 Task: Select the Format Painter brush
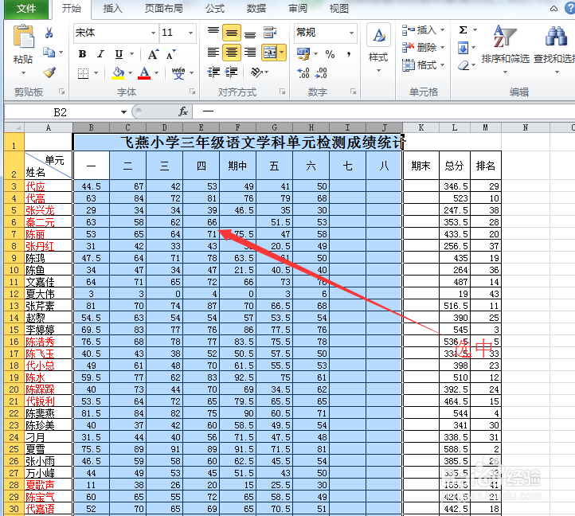click(x=49, y=72)
